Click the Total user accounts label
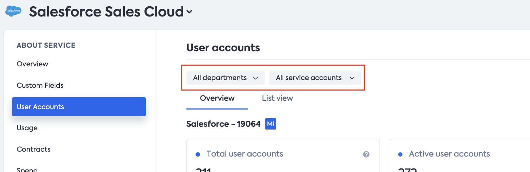 245,154
